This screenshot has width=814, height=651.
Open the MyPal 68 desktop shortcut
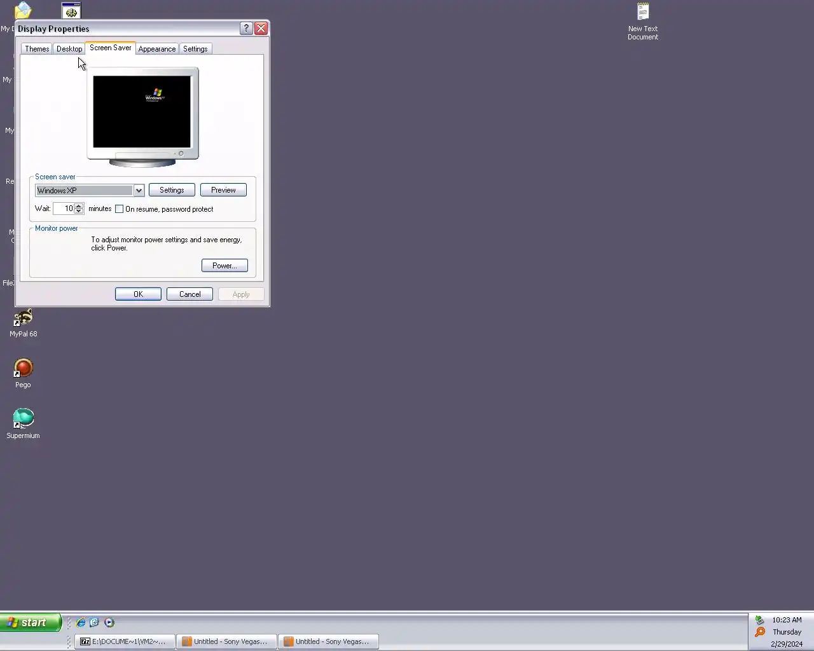(x=23, y=323)
